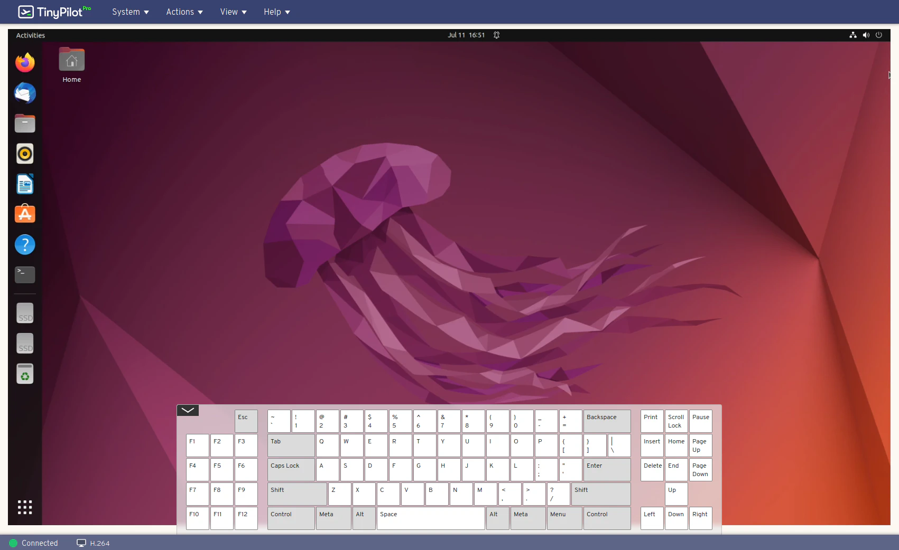Toggle the left Control key
The image size is (899, 550).
tap(291, 518)
